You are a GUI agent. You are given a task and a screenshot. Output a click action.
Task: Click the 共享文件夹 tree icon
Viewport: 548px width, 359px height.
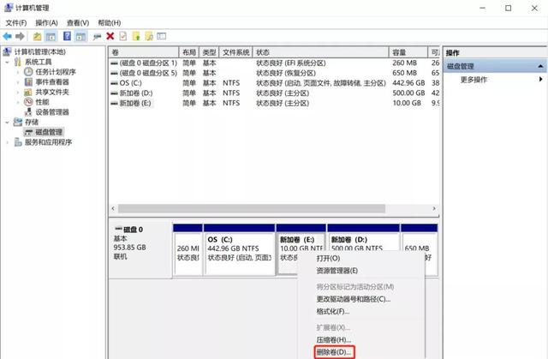tap(28, 92)
